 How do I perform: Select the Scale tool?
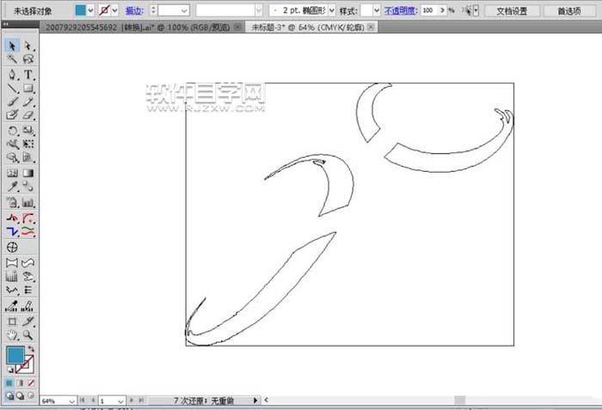tap(28, 131)
